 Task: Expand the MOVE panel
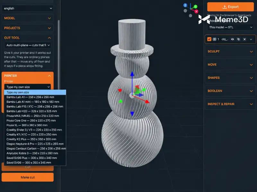(230, 65)
